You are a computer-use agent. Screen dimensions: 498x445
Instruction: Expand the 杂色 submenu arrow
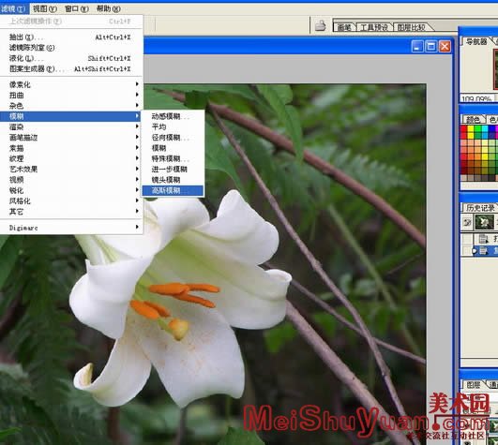137,105
